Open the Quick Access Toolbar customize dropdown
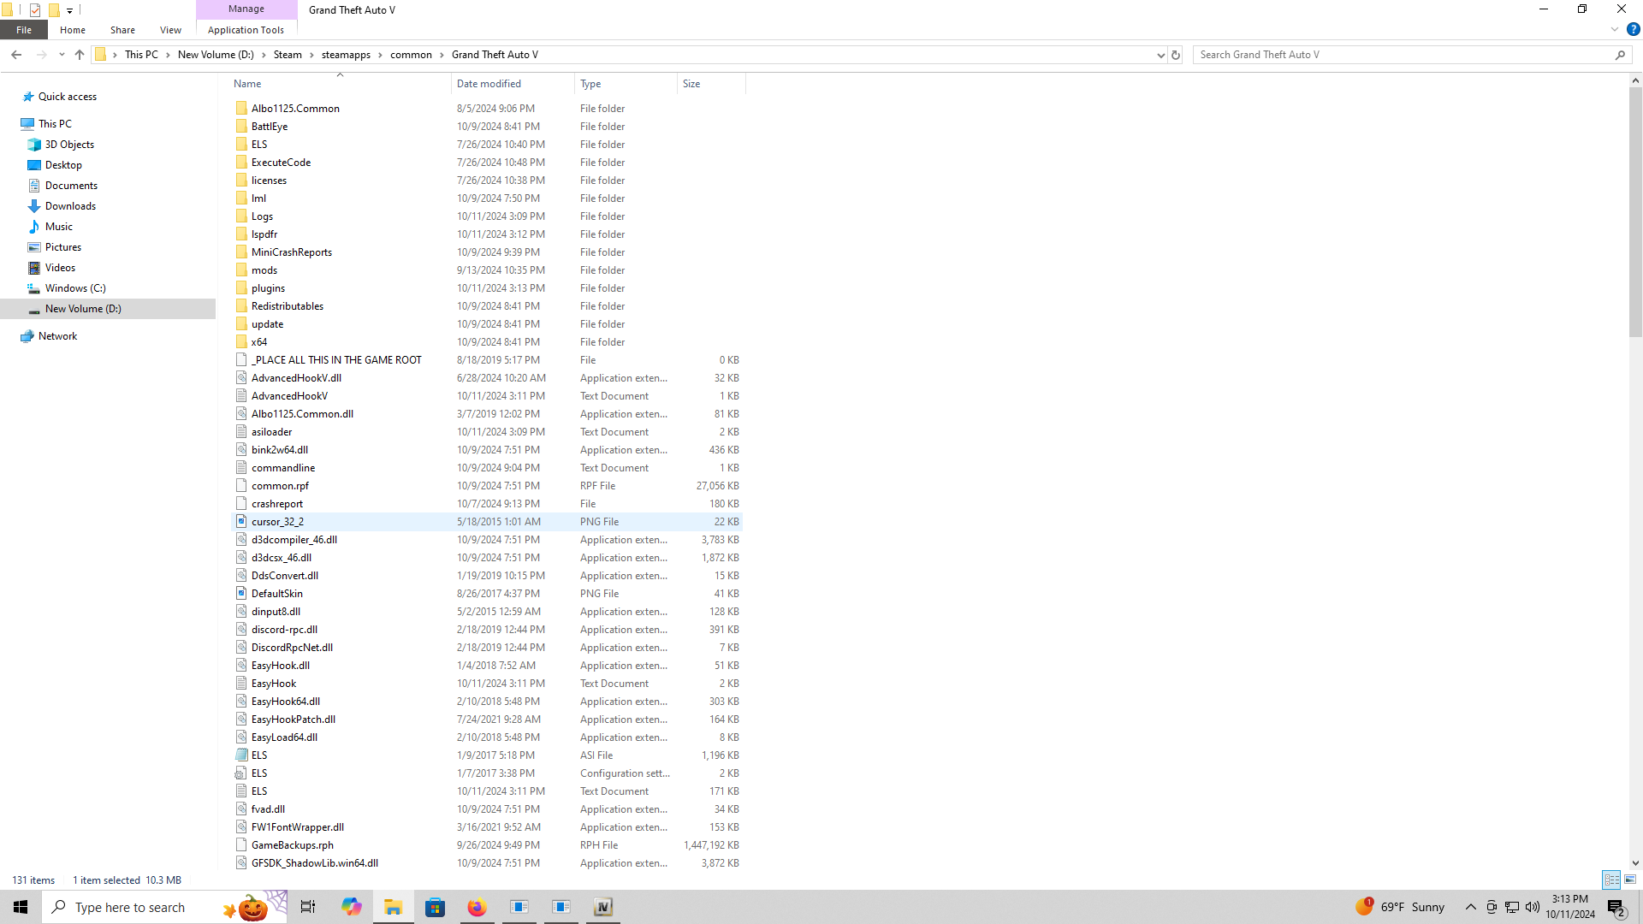 pyautogui.click(x=69, y=10)
